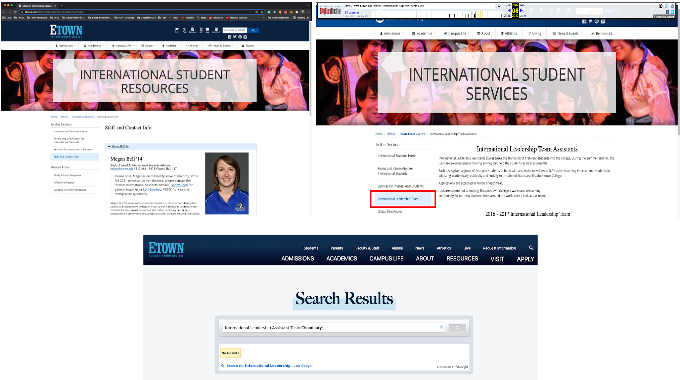Click the A-Z index icon in the Etown header
The width and height of the screenshot is (680, 380).
(x=201, y=30)
